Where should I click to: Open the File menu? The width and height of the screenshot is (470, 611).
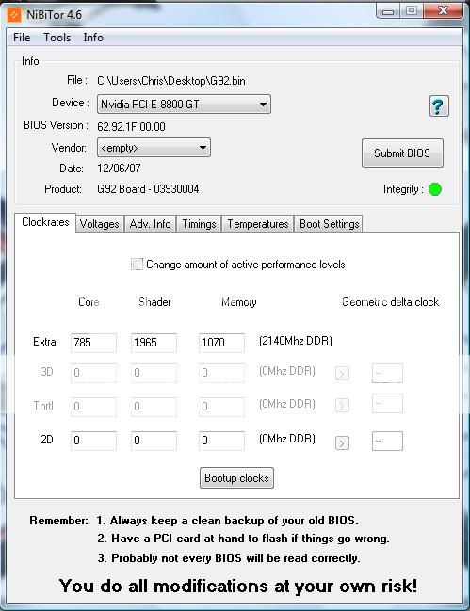[x=22, y=38]
